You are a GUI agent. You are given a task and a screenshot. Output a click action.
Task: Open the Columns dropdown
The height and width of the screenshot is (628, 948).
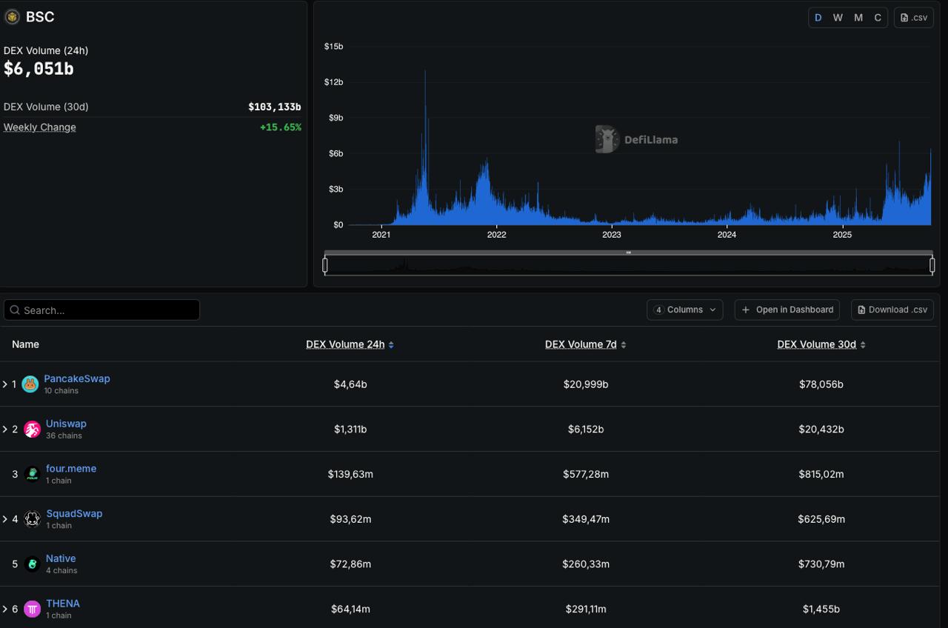pos(684,310)
